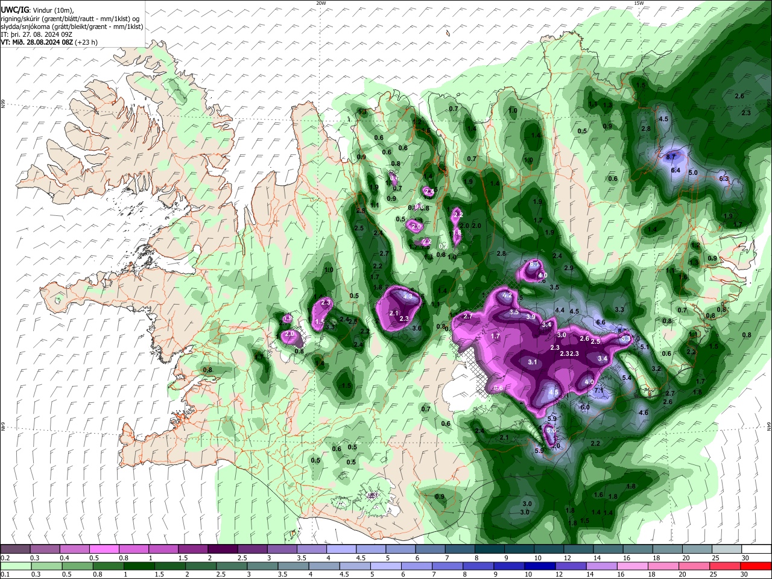
Task: Select dark green 1 swatch in rain legend
Action: tap(139, 566)
